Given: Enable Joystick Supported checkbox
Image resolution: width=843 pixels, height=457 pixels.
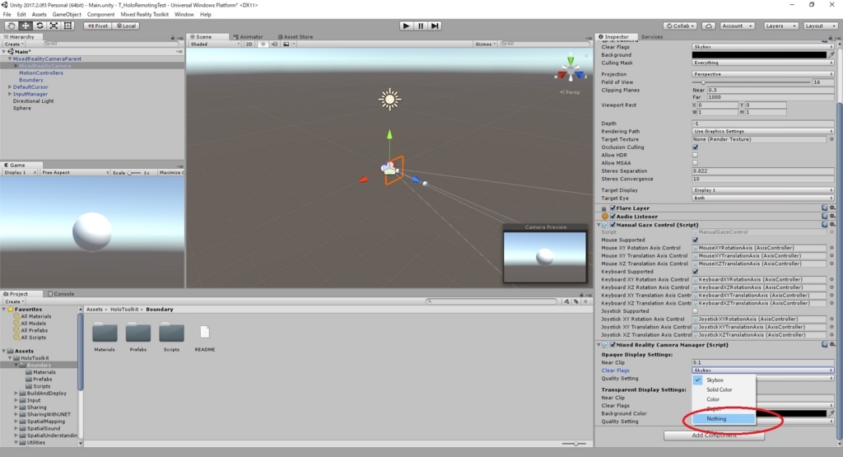Looking at the screenshot, I should click(695, 311).
